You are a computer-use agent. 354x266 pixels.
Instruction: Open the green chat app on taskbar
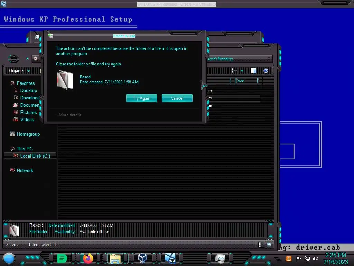62,258
